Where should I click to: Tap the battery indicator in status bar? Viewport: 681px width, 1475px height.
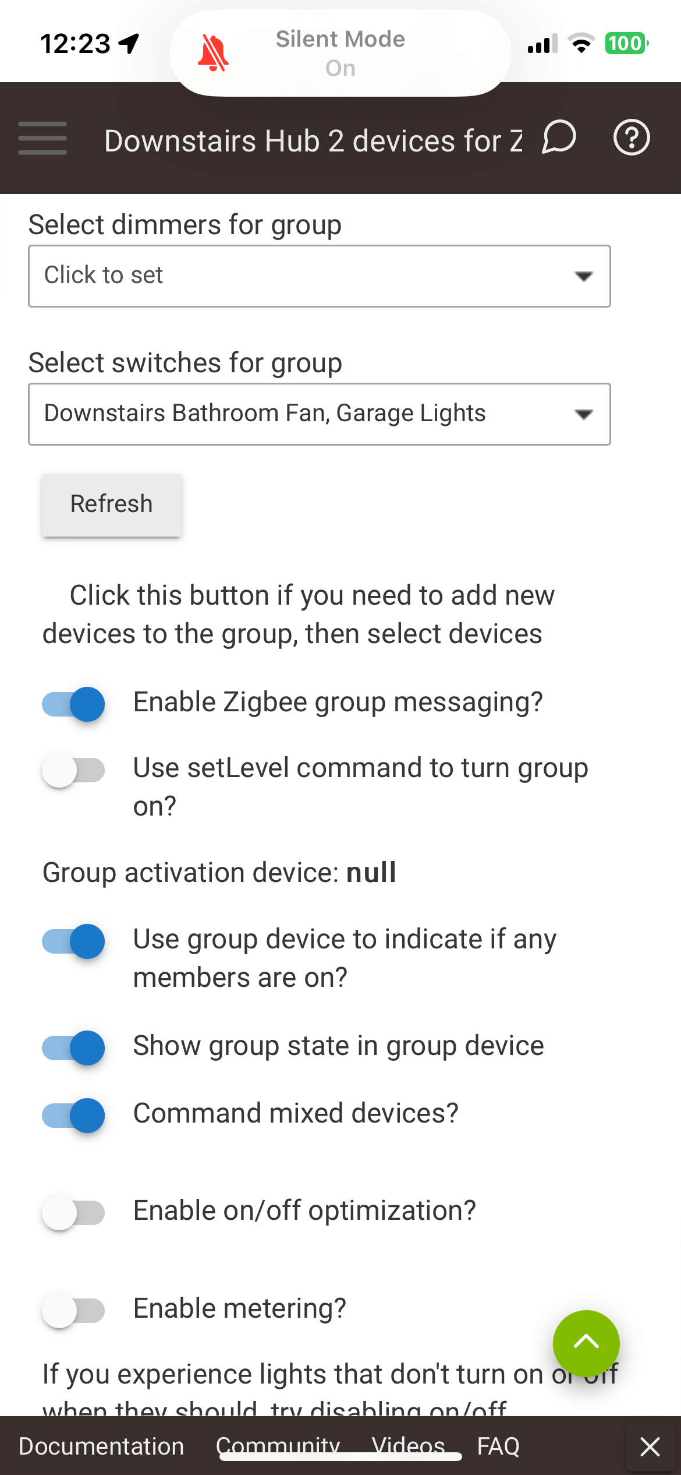[x=627, y=44]
